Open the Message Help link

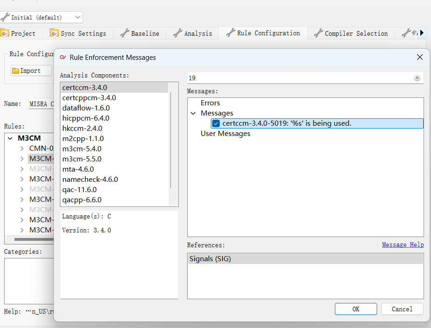403,244
